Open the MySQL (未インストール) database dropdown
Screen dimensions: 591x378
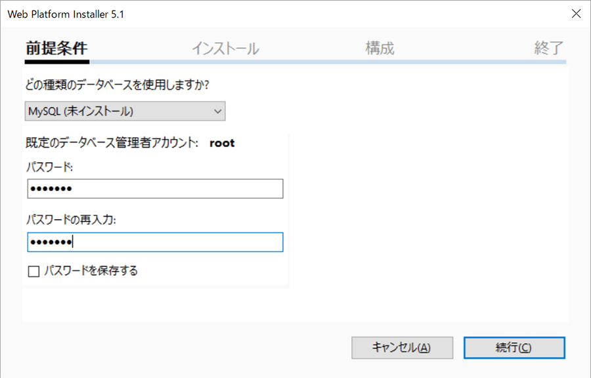click(x=125, y=111)
